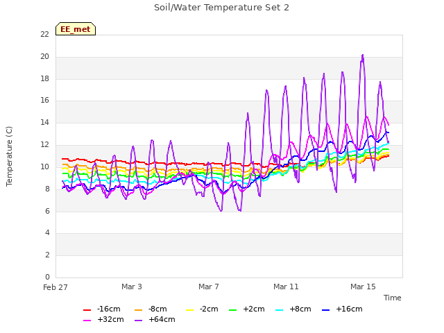Click the 0 y-axis tick label
The height and width of the screenshot is (333, 444).
point(47,277)
